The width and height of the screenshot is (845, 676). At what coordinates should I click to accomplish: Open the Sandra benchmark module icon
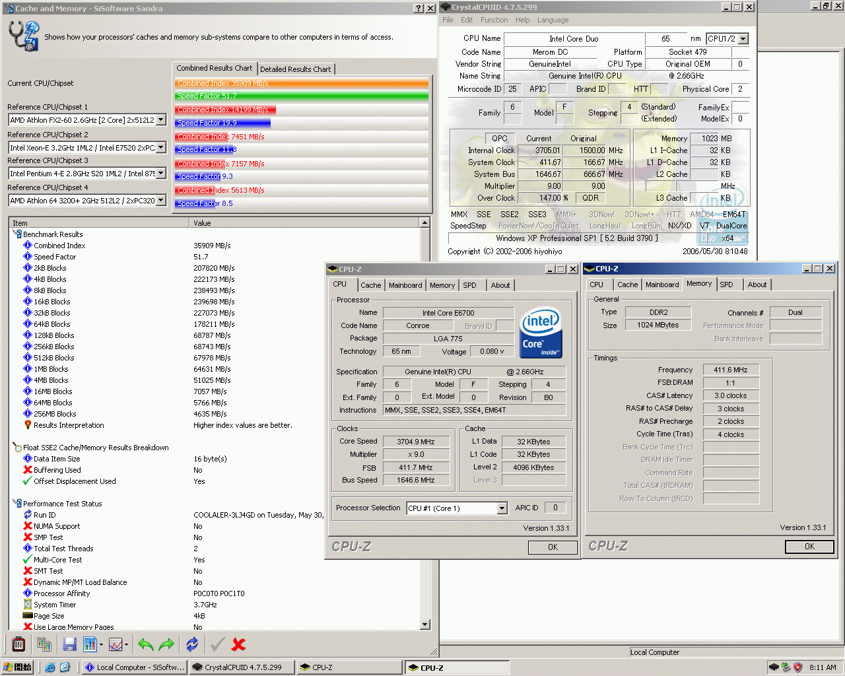(18, 644)
